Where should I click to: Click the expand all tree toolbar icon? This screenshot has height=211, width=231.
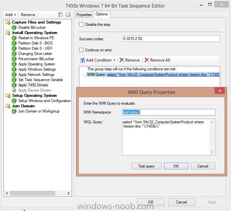point(60,14)
